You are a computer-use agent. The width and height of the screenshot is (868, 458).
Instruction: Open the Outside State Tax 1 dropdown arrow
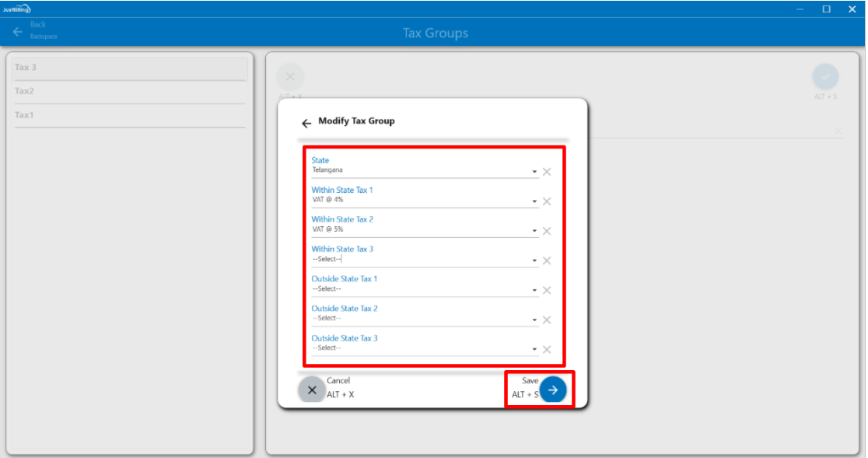coord(534,290)
